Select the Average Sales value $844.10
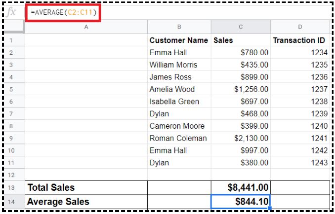Viewport: 335px width, 214px height. (241, 202)
